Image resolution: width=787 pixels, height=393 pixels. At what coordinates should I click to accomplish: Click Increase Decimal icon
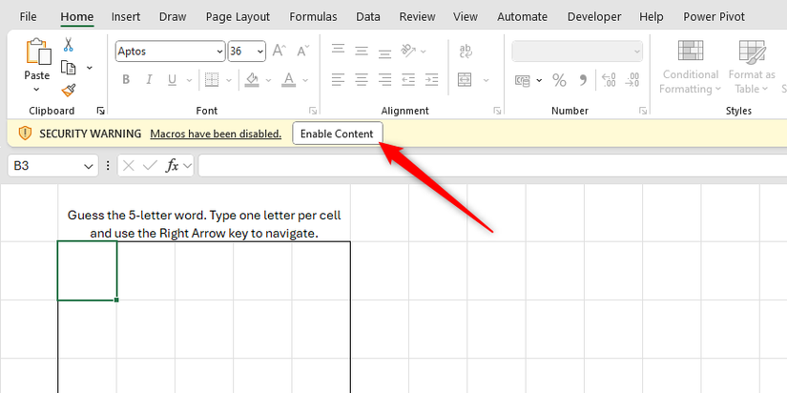click(609, 80)
